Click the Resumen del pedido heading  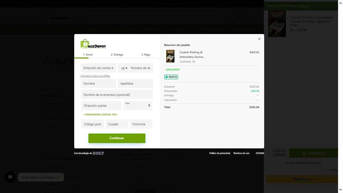click(177, 45)
